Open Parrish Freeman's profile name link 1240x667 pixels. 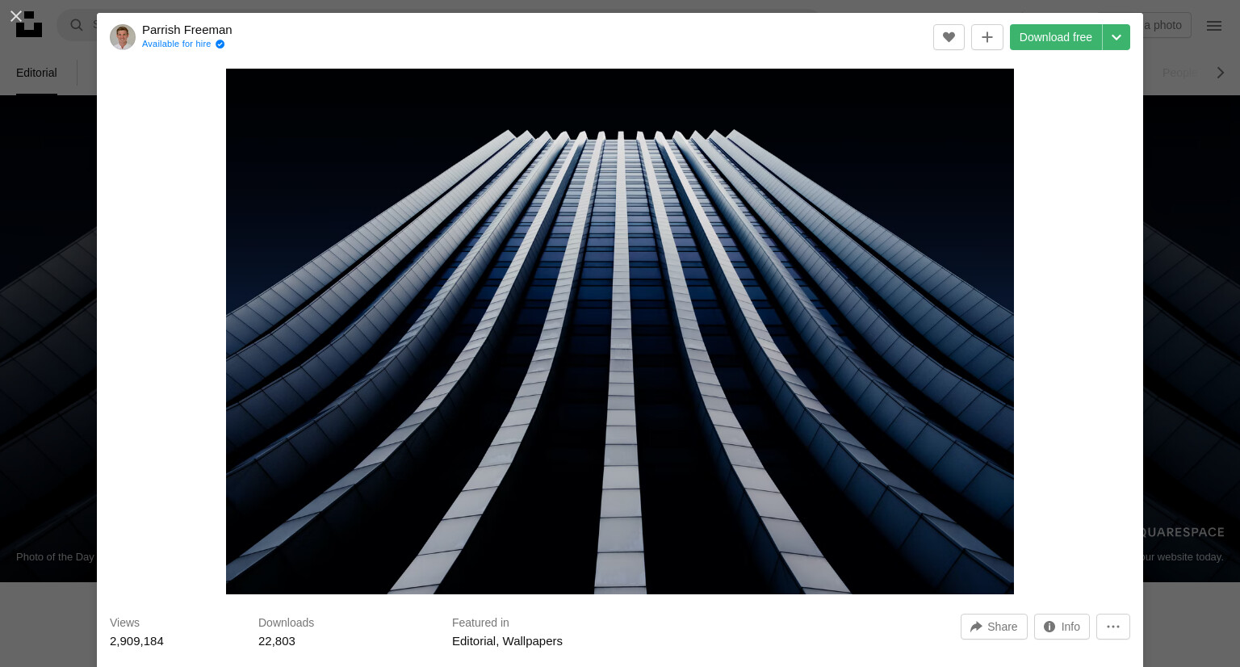pyautogui.click(x=187, y=30)
